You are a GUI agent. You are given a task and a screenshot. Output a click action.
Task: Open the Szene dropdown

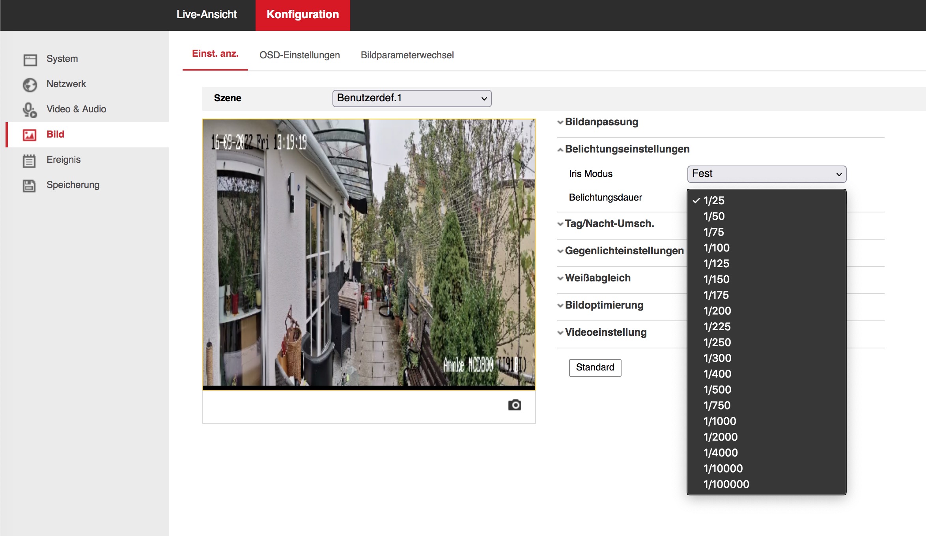[412, 99]
